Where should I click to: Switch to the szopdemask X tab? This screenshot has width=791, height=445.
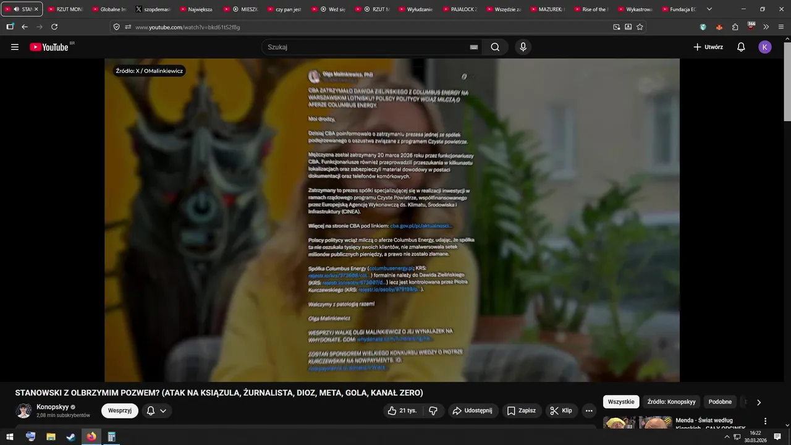[x=153, y=9]
